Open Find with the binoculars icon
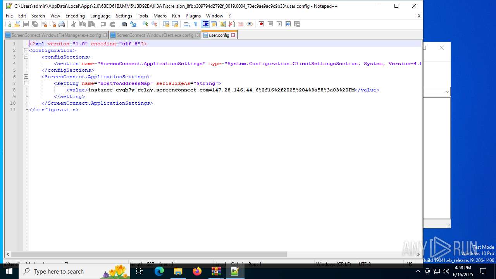 click(124, 24)
